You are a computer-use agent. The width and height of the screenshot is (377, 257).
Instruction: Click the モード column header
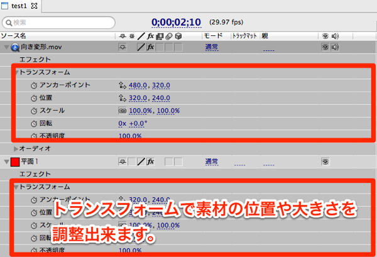[213, 36]
